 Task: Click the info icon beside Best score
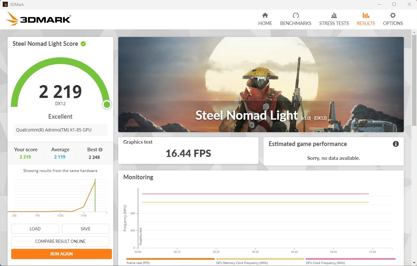pos(100,149)
